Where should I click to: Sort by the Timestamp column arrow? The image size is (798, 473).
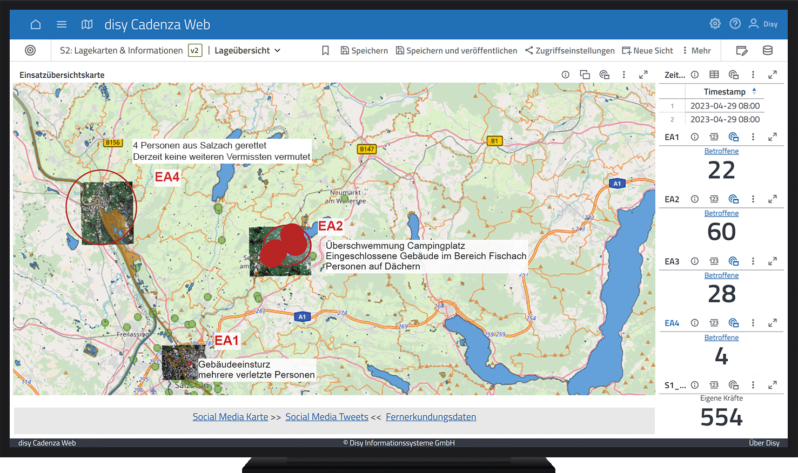[754, 91]
